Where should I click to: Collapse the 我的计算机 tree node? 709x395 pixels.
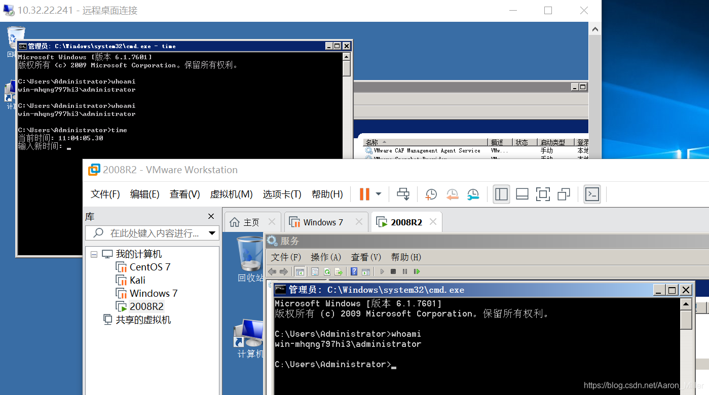click(94, 254)
